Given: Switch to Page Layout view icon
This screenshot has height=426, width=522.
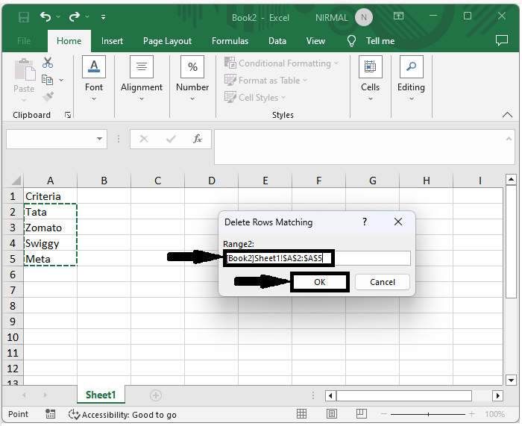Looking at the screenshot, I should coord(332,414).
